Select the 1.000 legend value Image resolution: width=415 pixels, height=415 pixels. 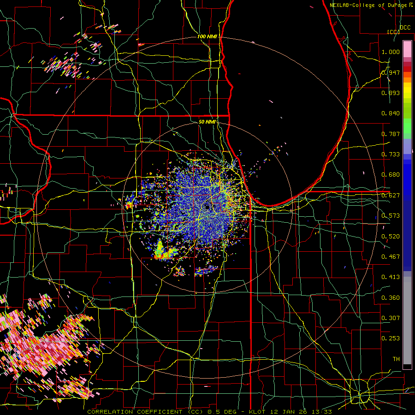[x=391, y=52]
